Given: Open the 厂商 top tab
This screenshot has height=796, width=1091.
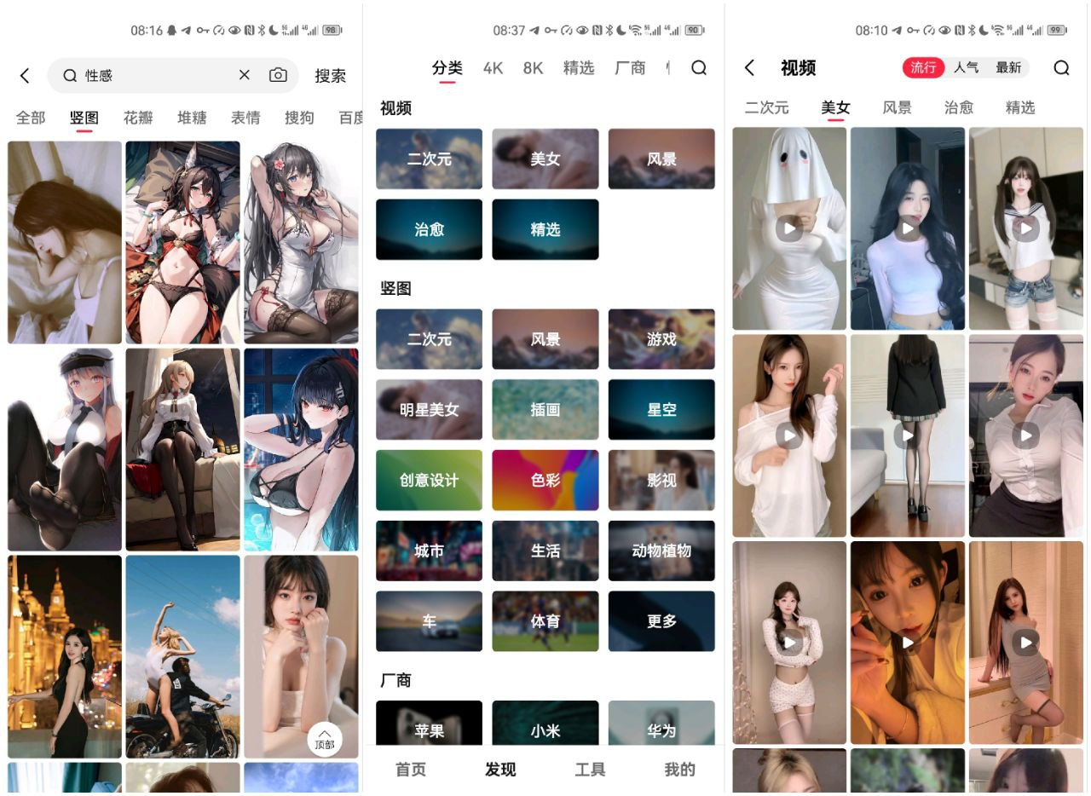Looking at the screenshot, I should point(631,68).
